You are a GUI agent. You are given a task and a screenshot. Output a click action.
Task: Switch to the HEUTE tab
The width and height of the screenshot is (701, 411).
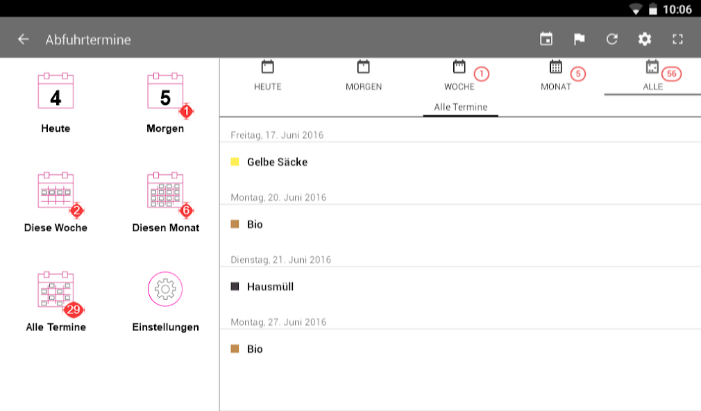click(x=267, y=76)
